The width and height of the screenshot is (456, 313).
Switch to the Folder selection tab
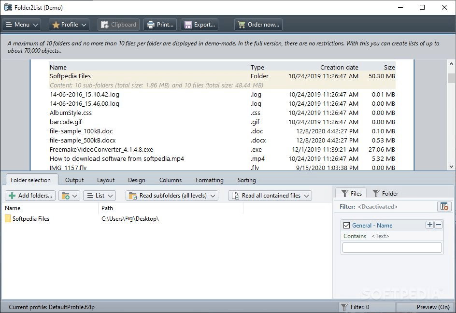[x=30, y=180]
